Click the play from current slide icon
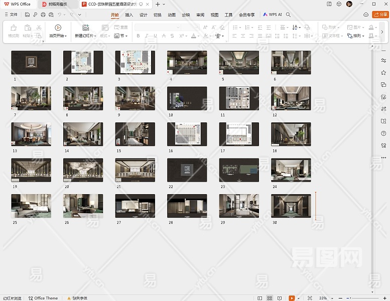Screen dimensions: 390x301 [58, 28]
